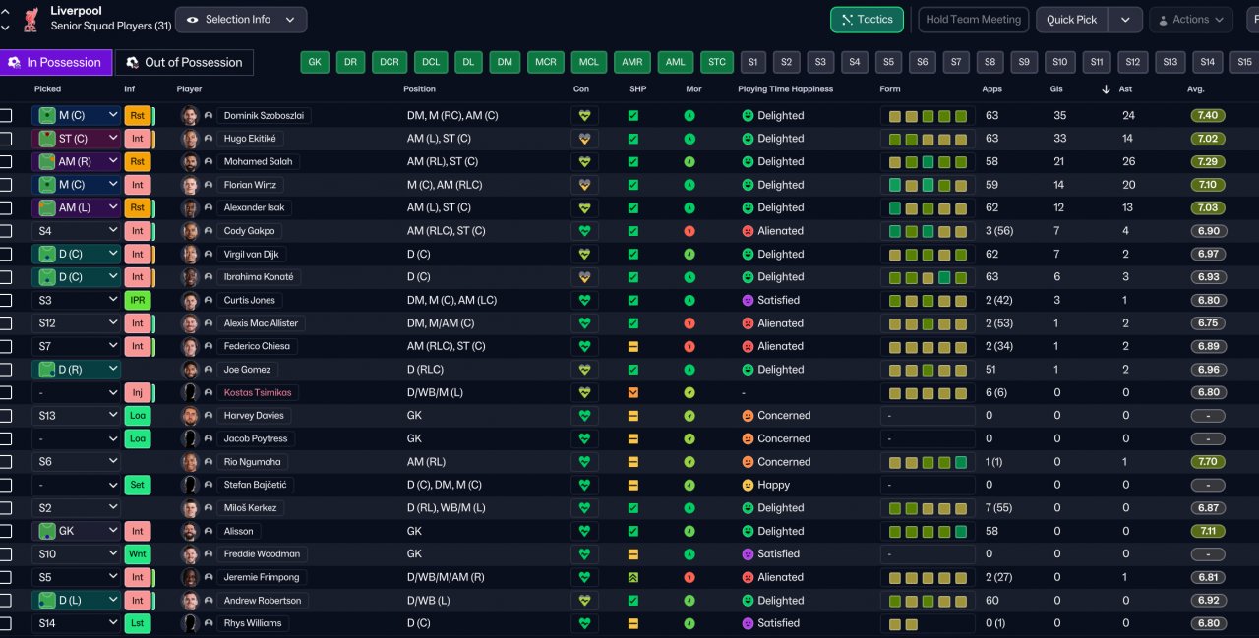Image resolution: width=1259 pixels, height=638 pixels.
Task: Expand the Quick Pick arrow dropdown
Action: 1125,20
